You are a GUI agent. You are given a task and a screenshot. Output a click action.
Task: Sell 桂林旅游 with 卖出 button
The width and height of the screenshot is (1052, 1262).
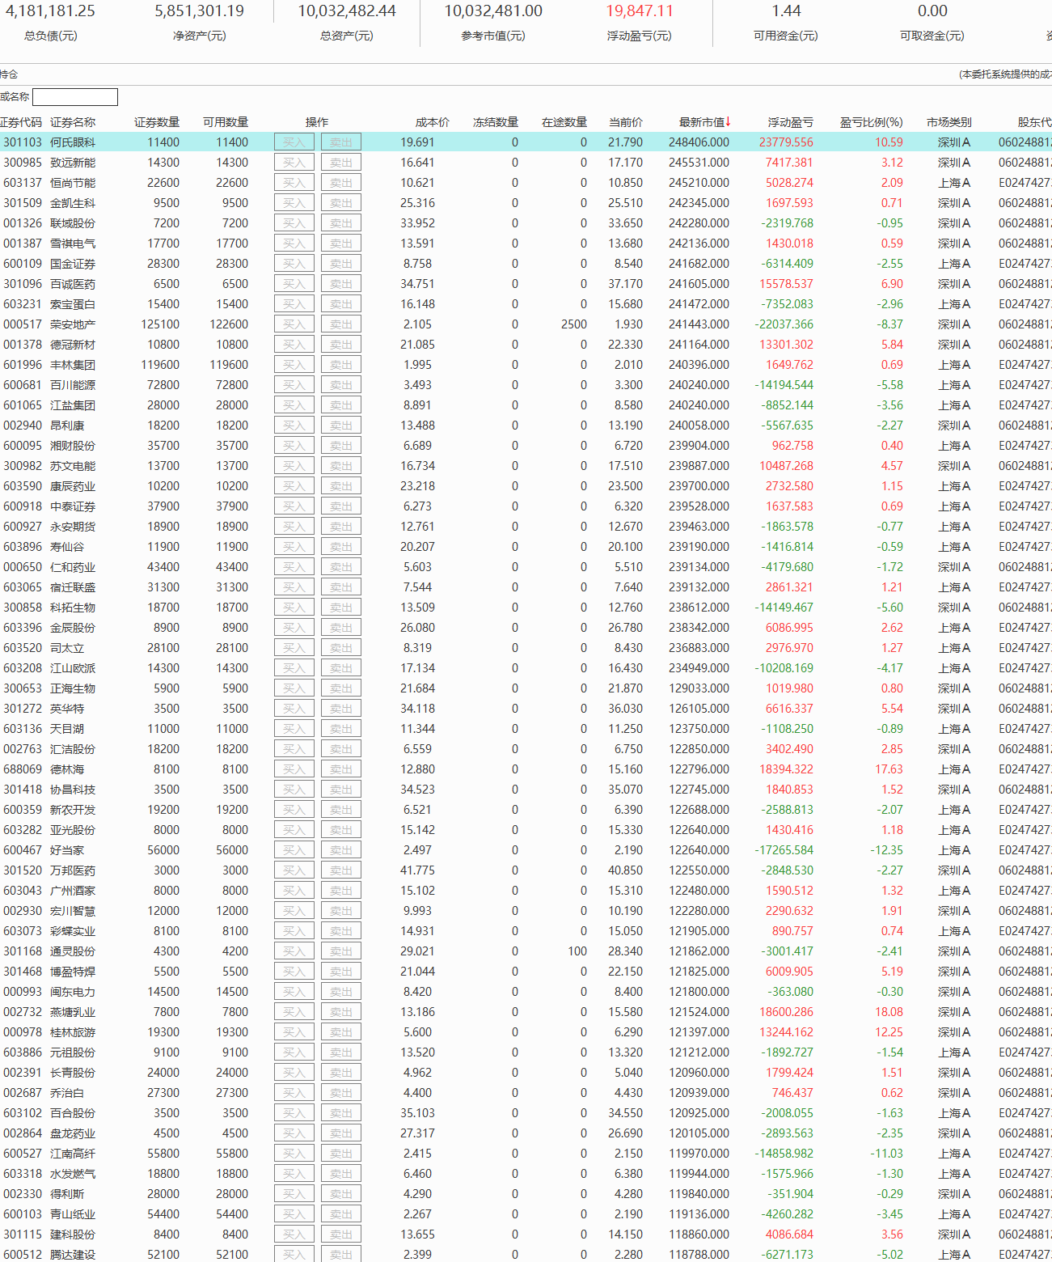(341, 1032)
